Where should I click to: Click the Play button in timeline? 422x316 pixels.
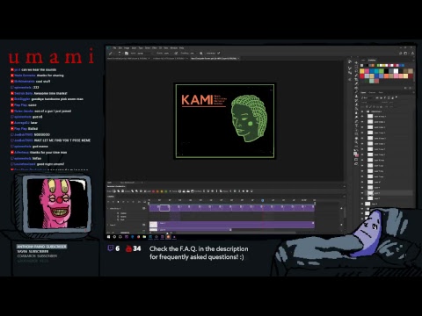coord(118,202)
